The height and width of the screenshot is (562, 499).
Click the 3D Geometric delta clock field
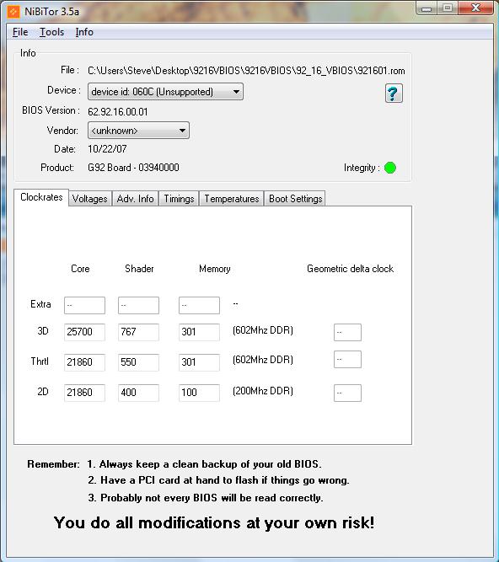[347, 332]
